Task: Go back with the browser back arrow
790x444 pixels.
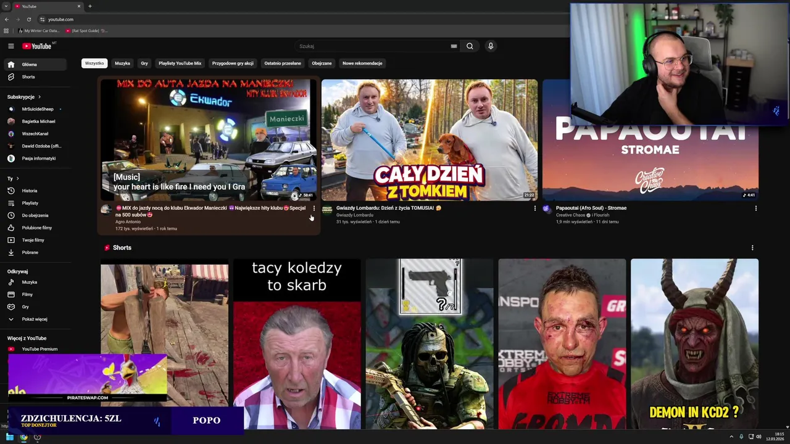Action: [7, 19]
